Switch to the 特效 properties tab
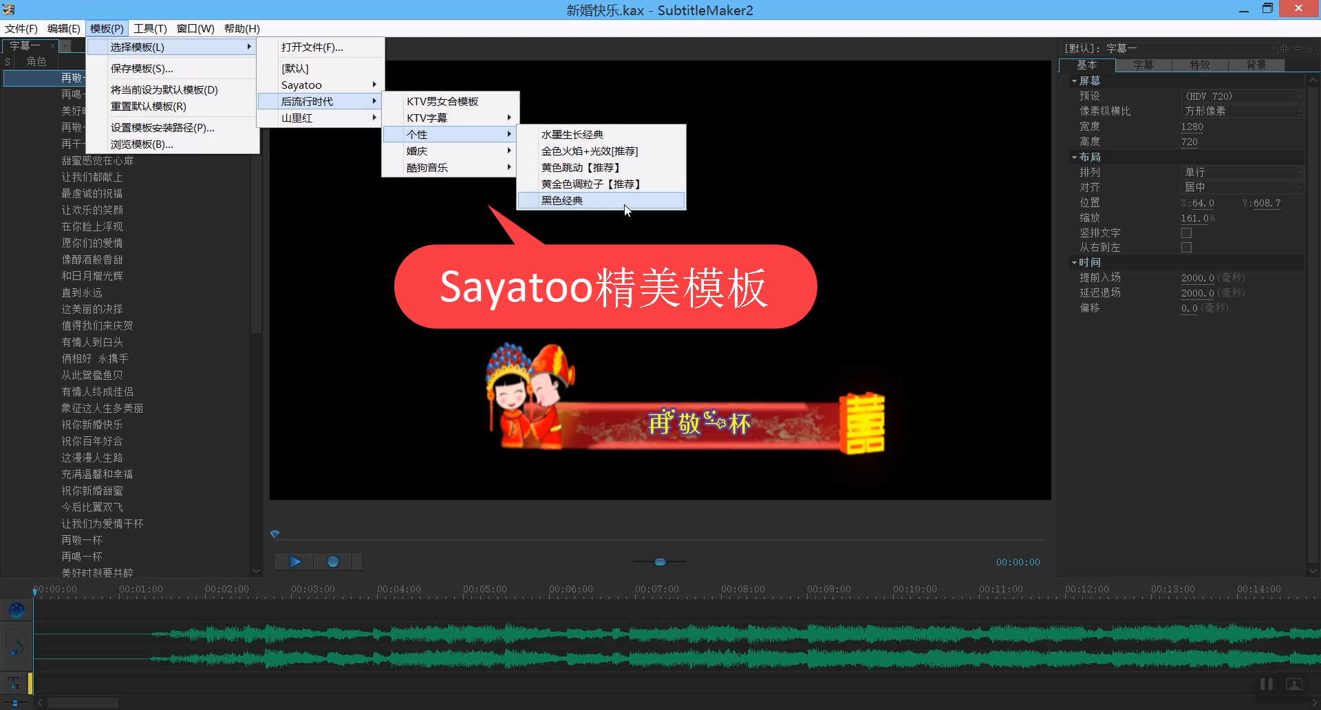This screenshot has height=710, width=1321. click(1199, 65)
